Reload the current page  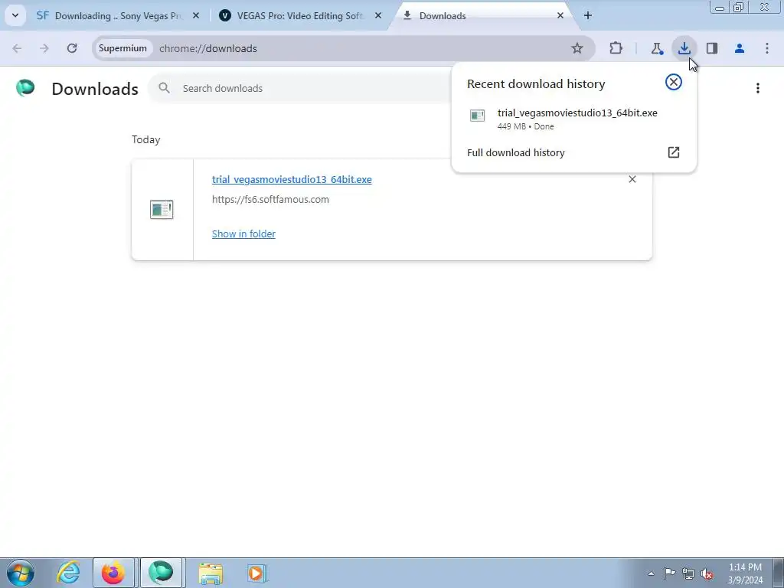[x=72, y=48]
